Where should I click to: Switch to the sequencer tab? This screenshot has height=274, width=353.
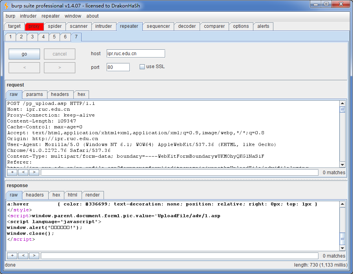tap(158, 26)
